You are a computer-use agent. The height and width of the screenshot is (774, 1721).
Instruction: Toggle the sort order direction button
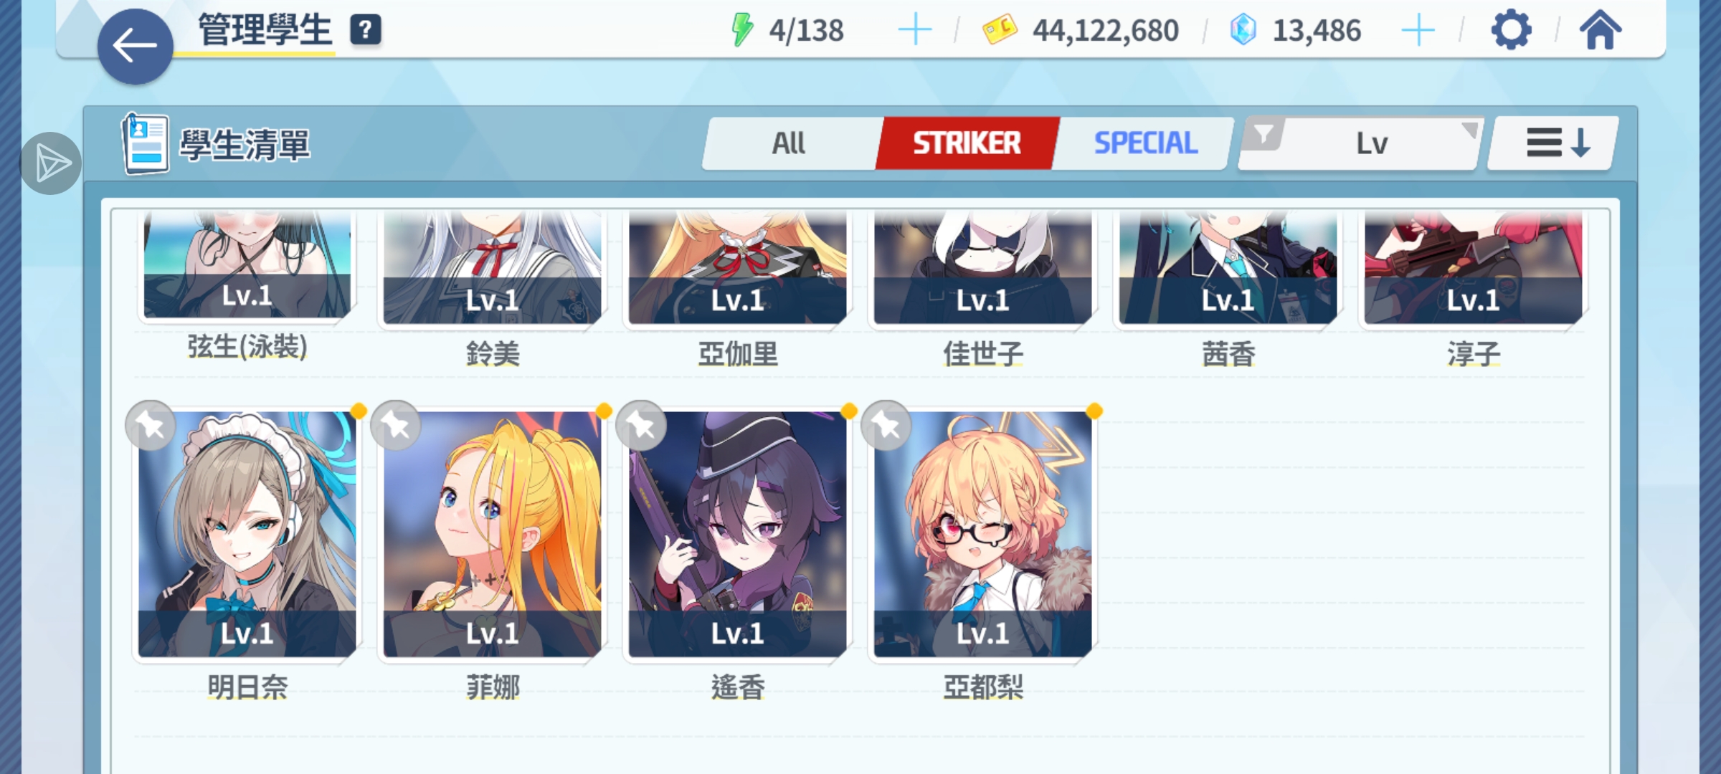click(x=1553, y=143)
